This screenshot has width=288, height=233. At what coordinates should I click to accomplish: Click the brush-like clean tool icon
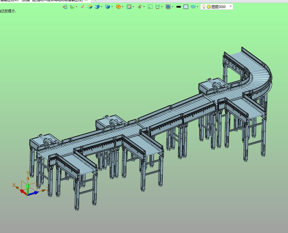point(83,7)
